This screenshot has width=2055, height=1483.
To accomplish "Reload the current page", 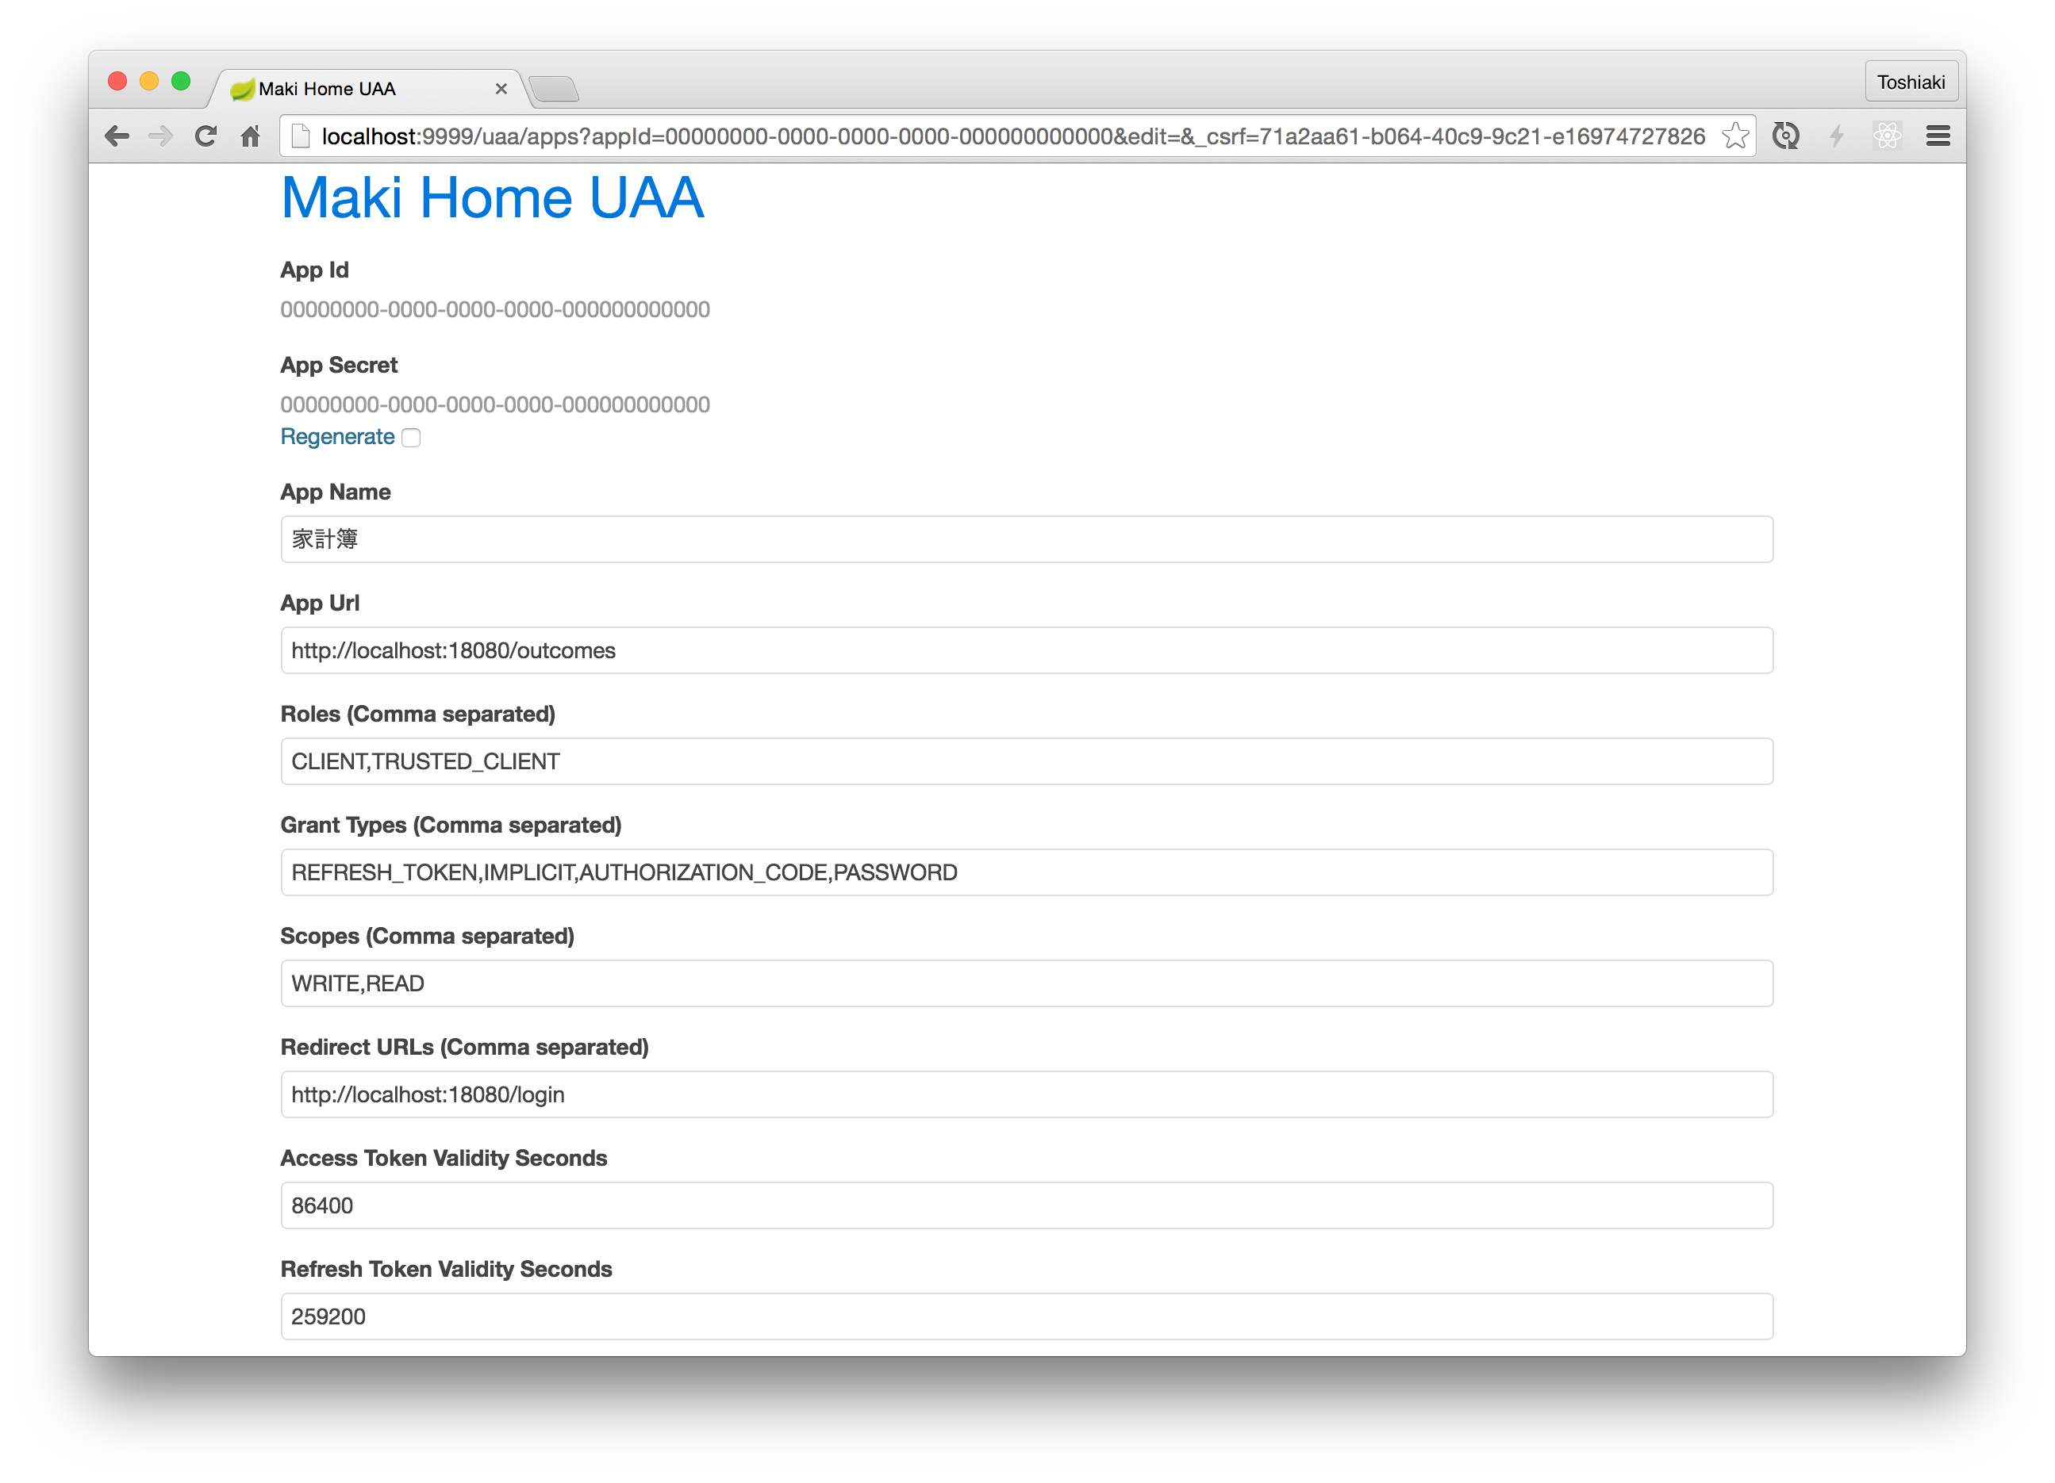I will pos(205,136).
